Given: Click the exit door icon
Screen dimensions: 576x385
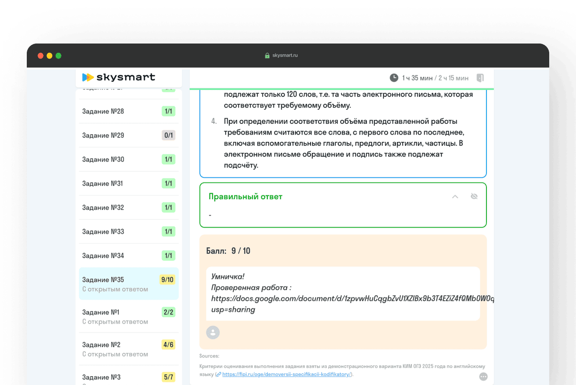Looking at the screenshot, I should pyautogui.click(x=480, y=78).
